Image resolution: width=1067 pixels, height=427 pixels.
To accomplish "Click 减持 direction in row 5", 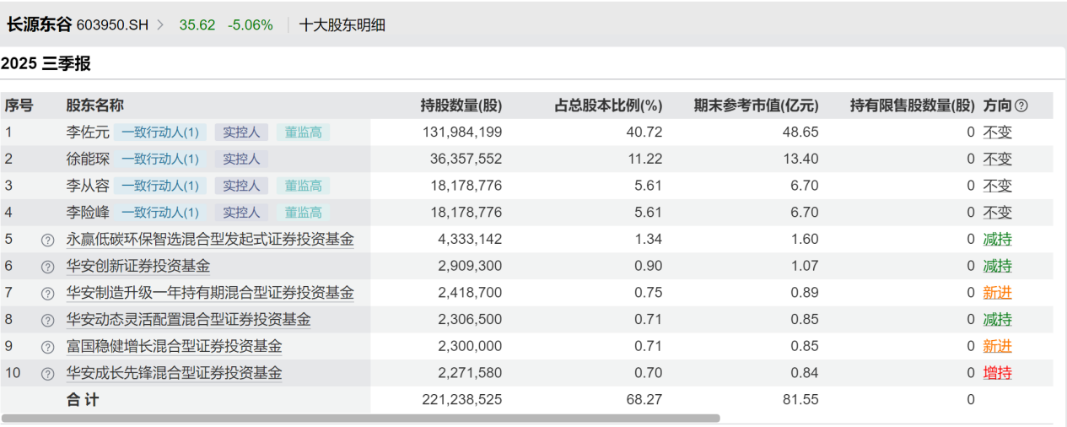I will [997, 240].
